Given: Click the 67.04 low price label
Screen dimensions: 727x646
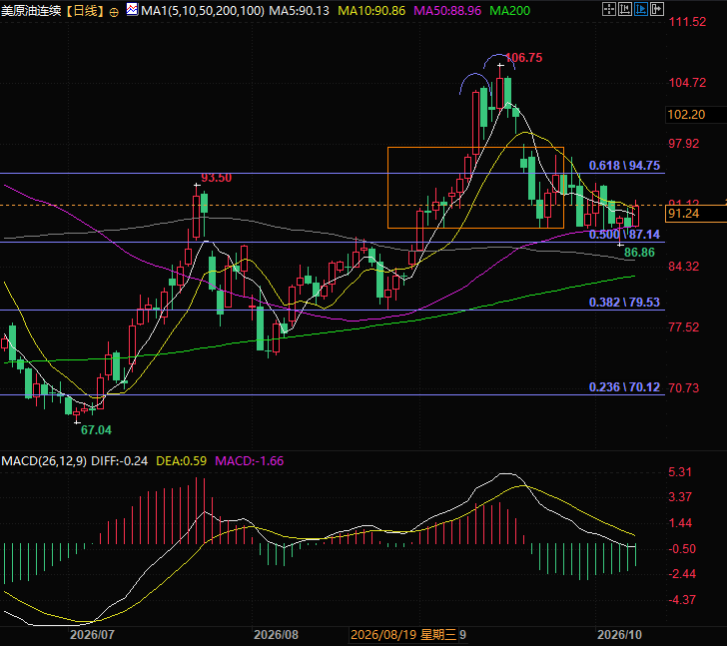Looking at the screenshot, I should click(96, 430).
